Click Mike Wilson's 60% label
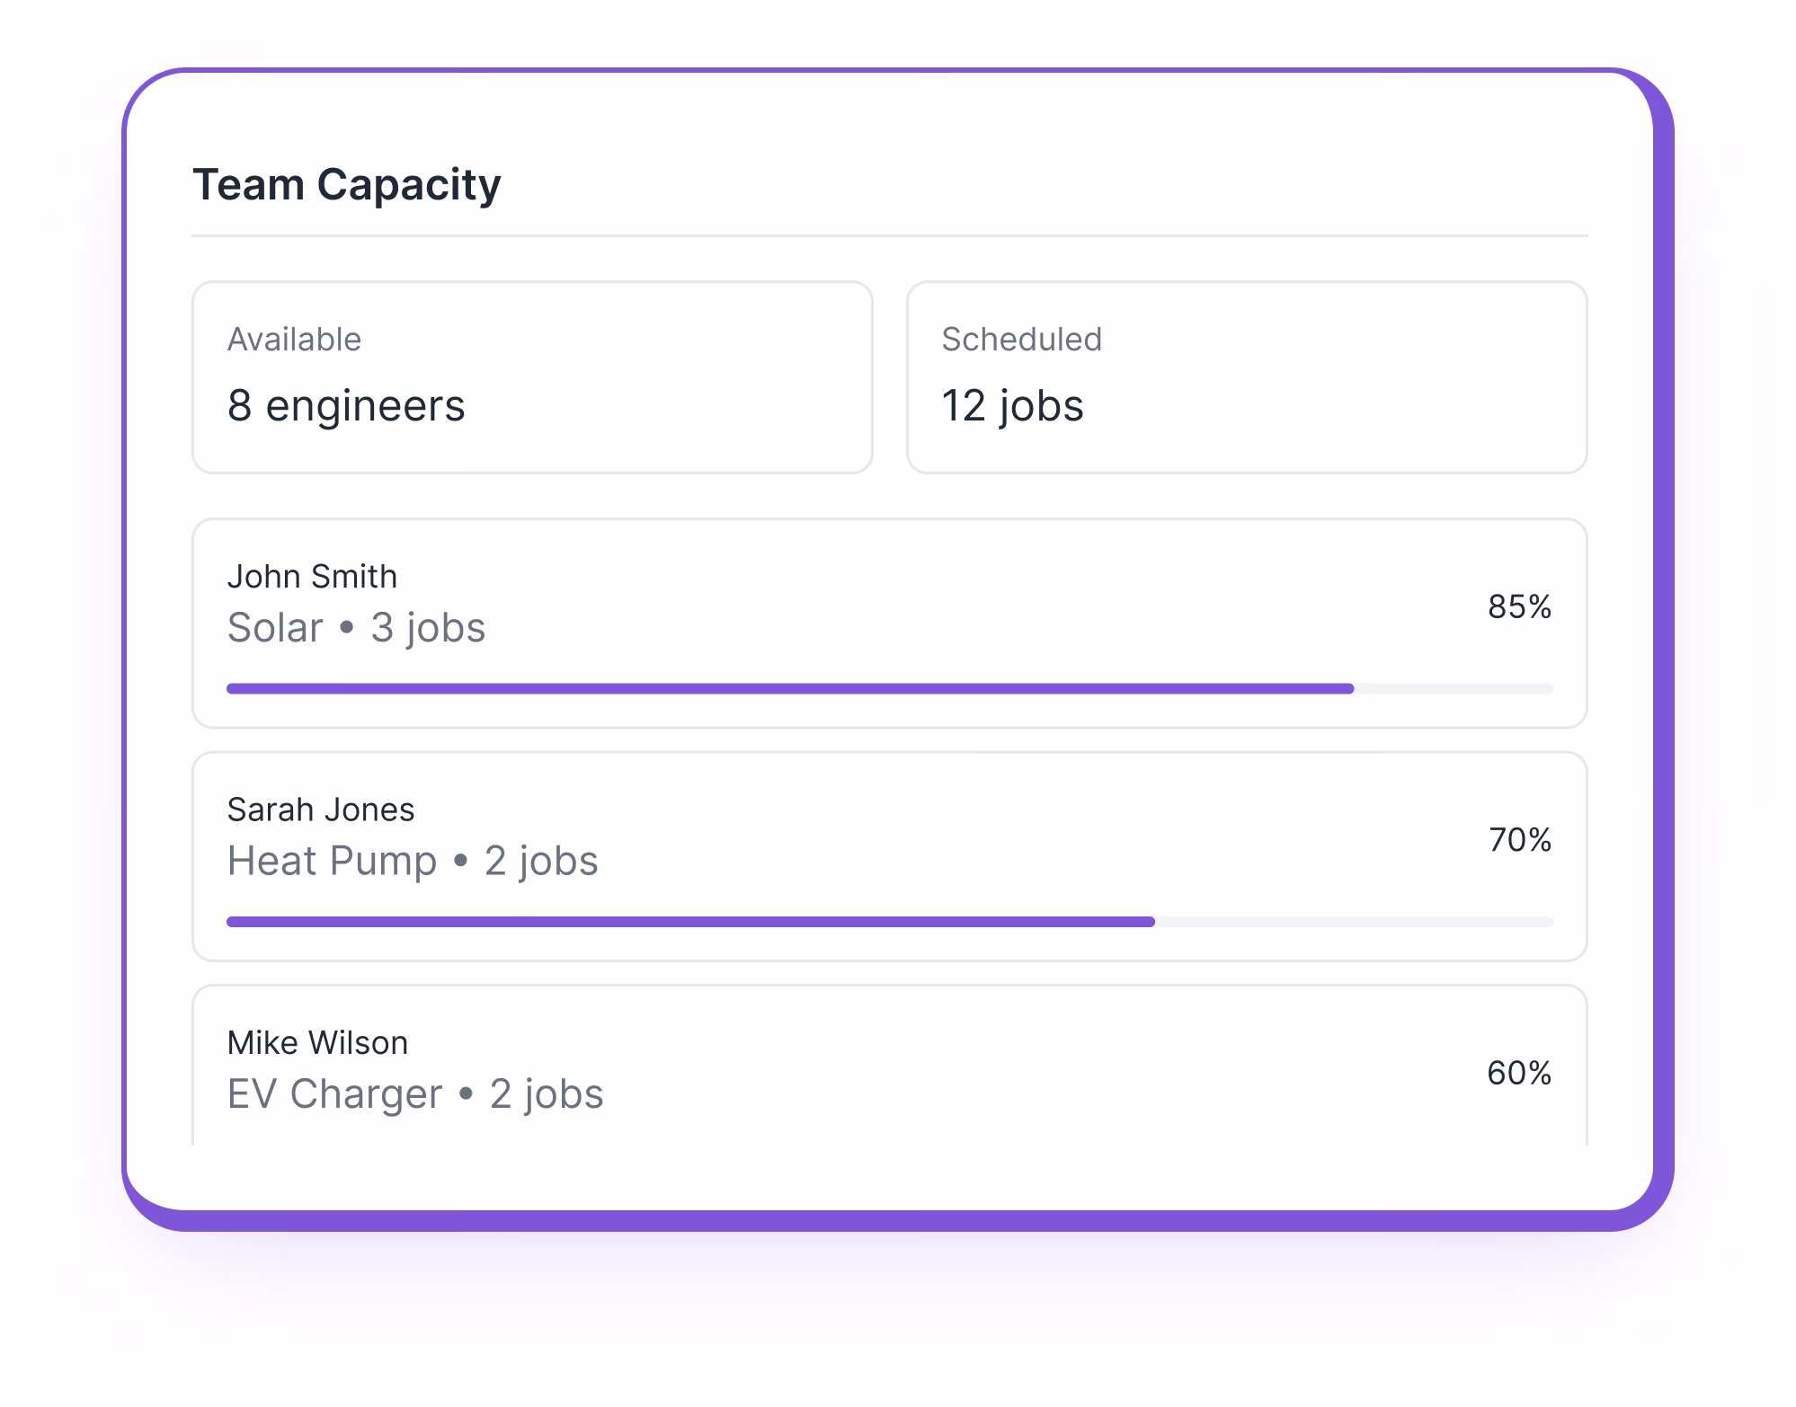Screen dimensions: 1796x1407 [x=1520, y=1071]
